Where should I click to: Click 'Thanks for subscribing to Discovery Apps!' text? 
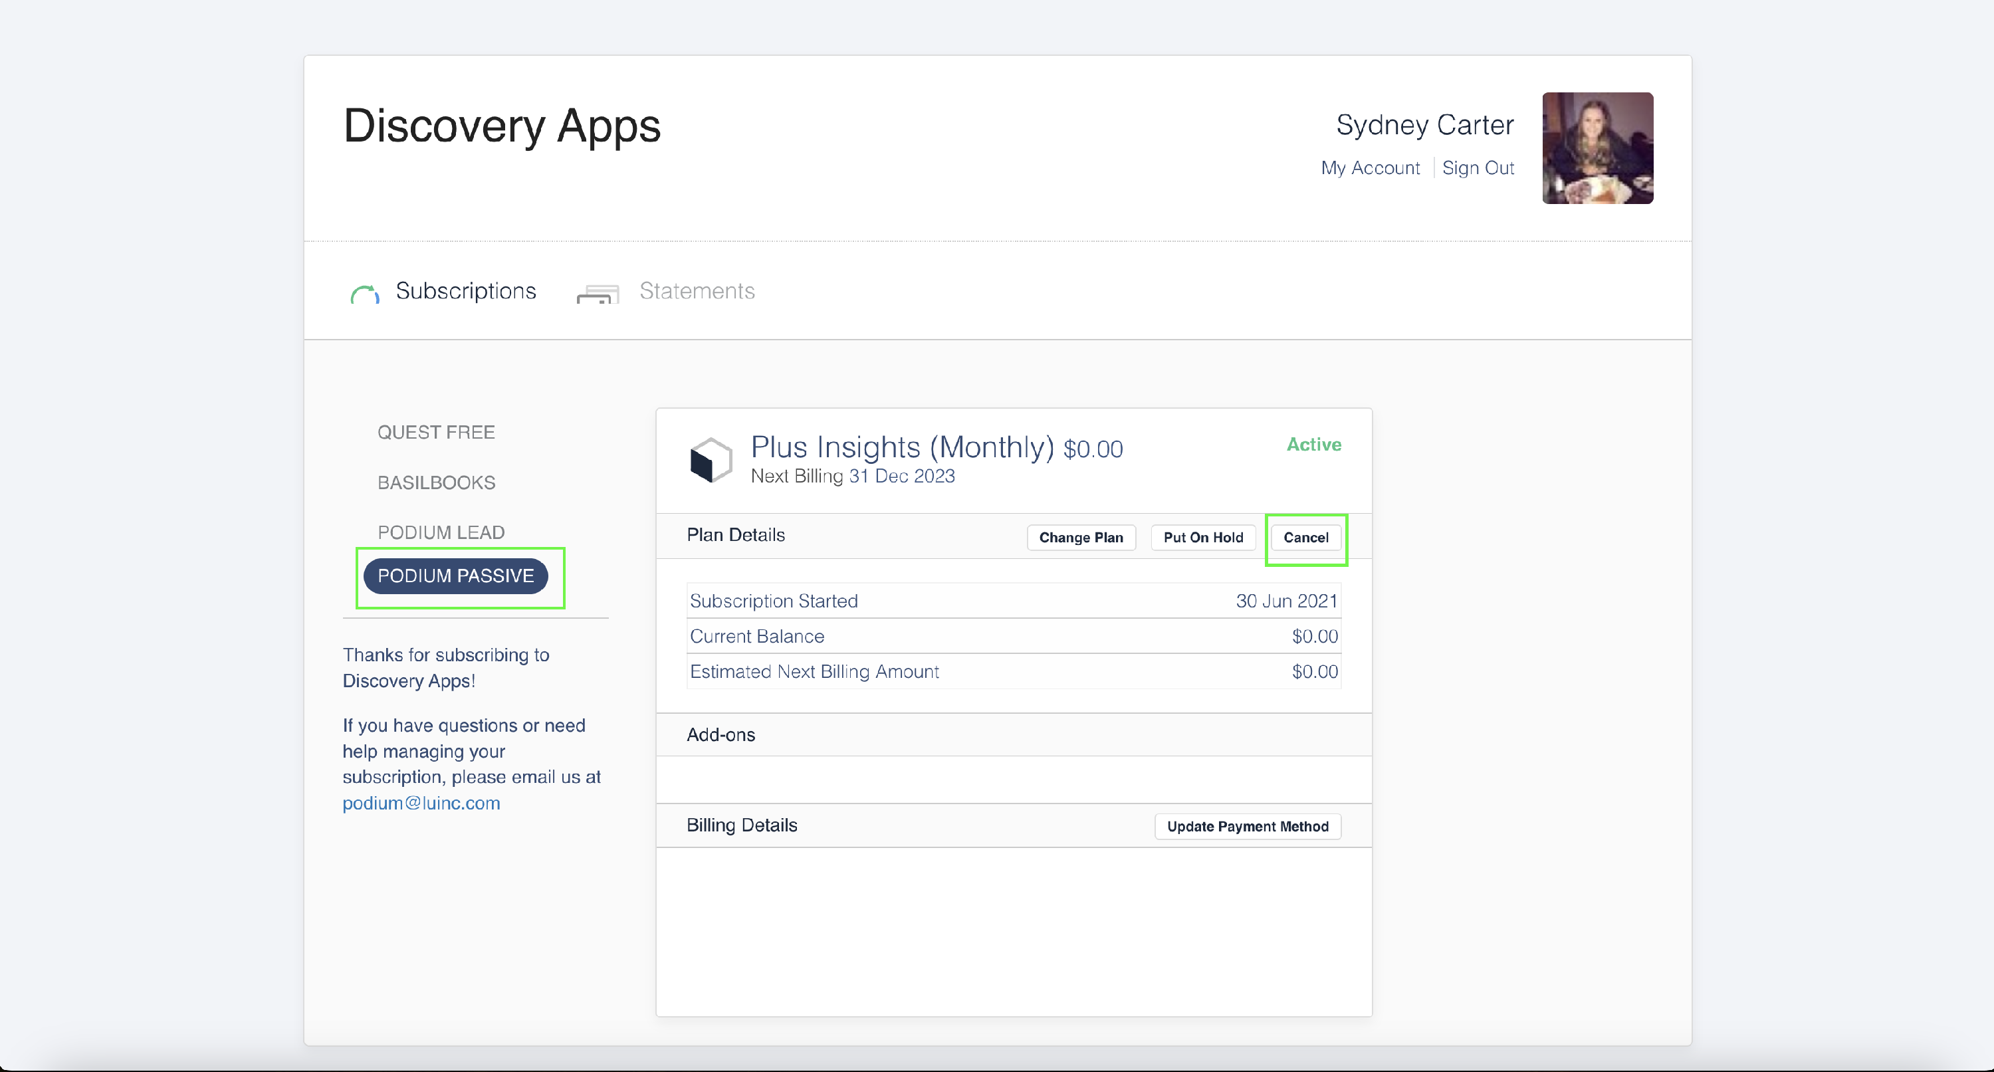pyautogui.click(x=446, y=668)
